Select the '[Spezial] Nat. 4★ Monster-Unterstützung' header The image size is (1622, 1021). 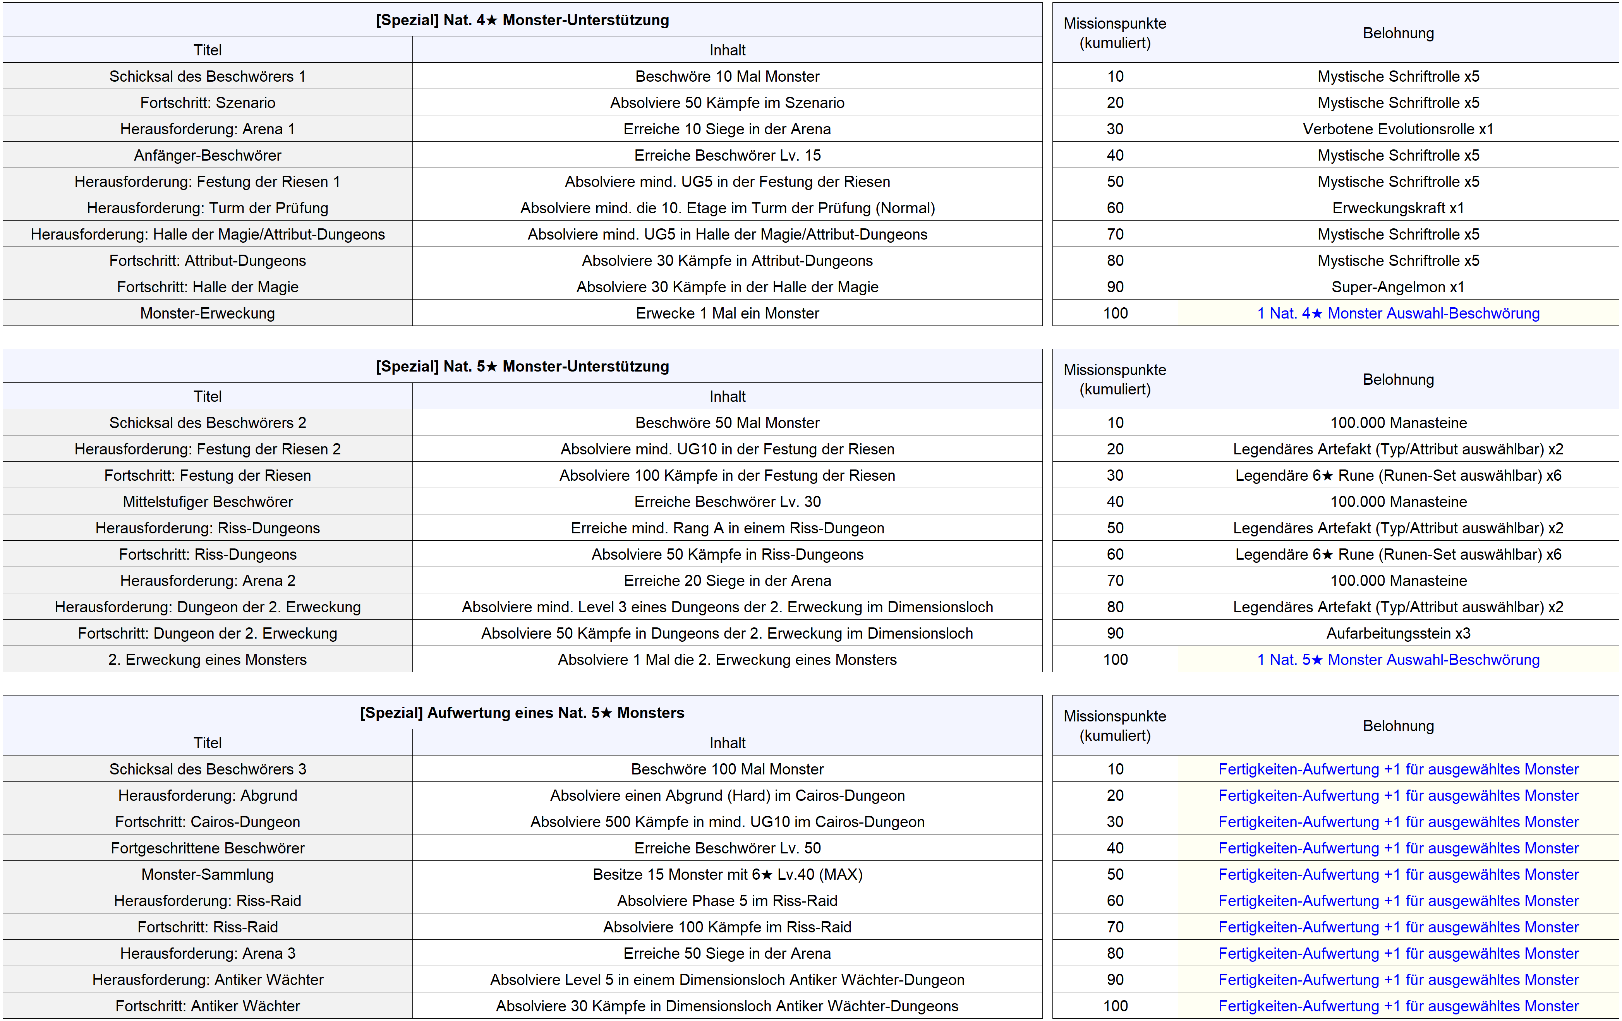pos(522,20)
